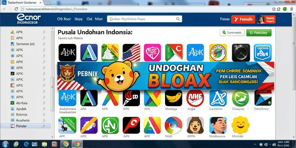Open the OS Feor nav menu
Screen dimensions: 296x148
pyautogui.click(x=64, y=19)
